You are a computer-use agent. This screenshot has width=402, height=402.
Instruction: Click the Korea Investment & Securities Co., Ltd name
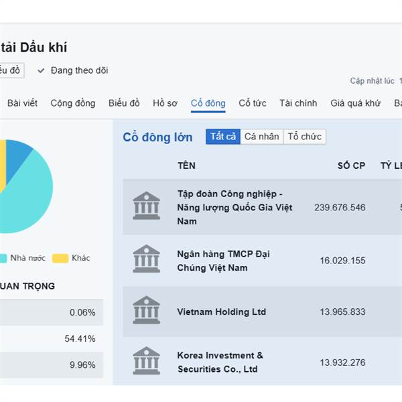[220, 362]
